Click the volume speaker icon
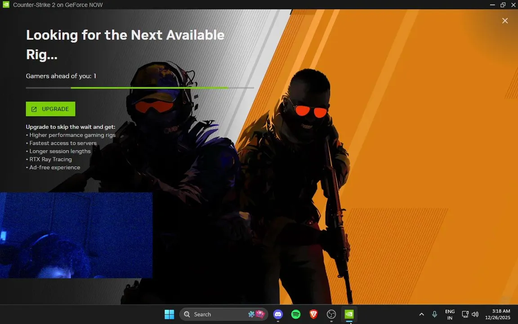518x324 pixels. click(475, 314)
